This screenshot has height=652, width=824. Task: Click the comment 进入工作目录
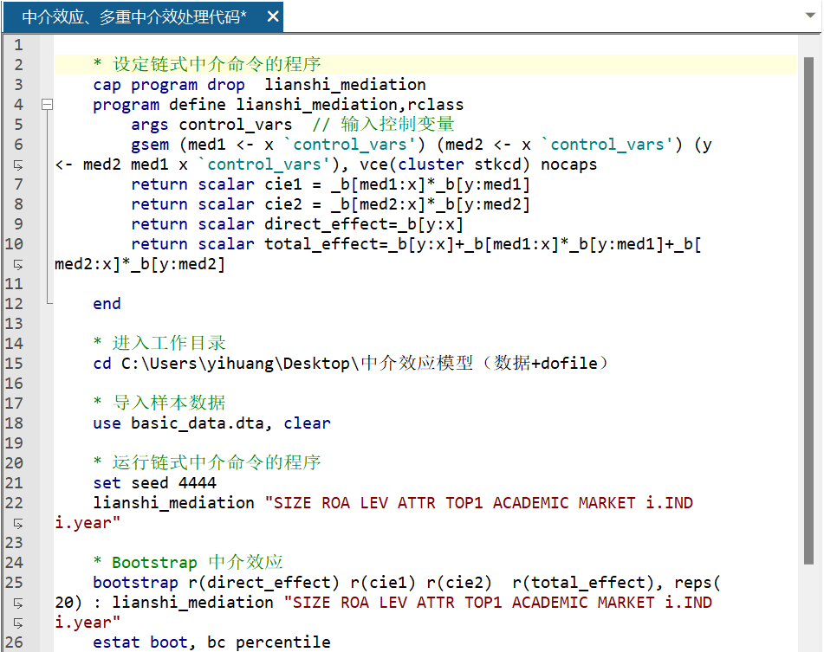159,344
